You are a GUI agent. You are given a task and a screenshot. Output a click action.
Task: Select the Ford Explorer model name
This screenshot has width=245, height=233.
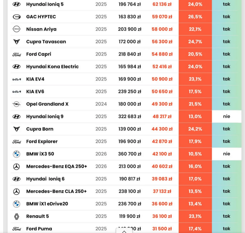pos(42,141)
